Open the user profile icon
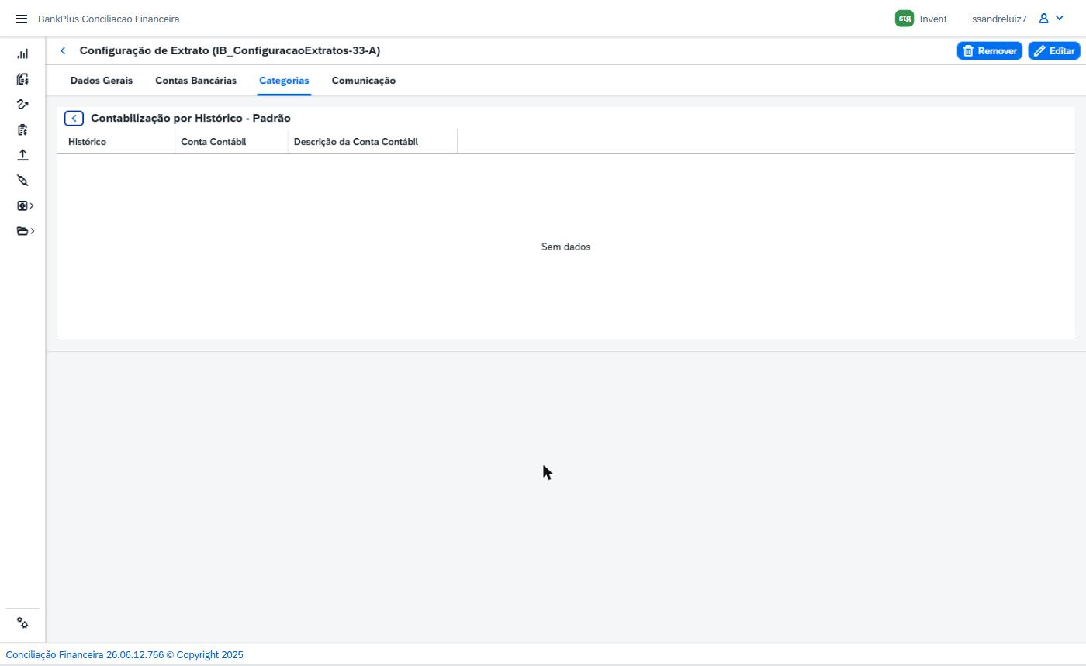The width and height of the screenshot is (1086, 666). [x=1043, y=19]
